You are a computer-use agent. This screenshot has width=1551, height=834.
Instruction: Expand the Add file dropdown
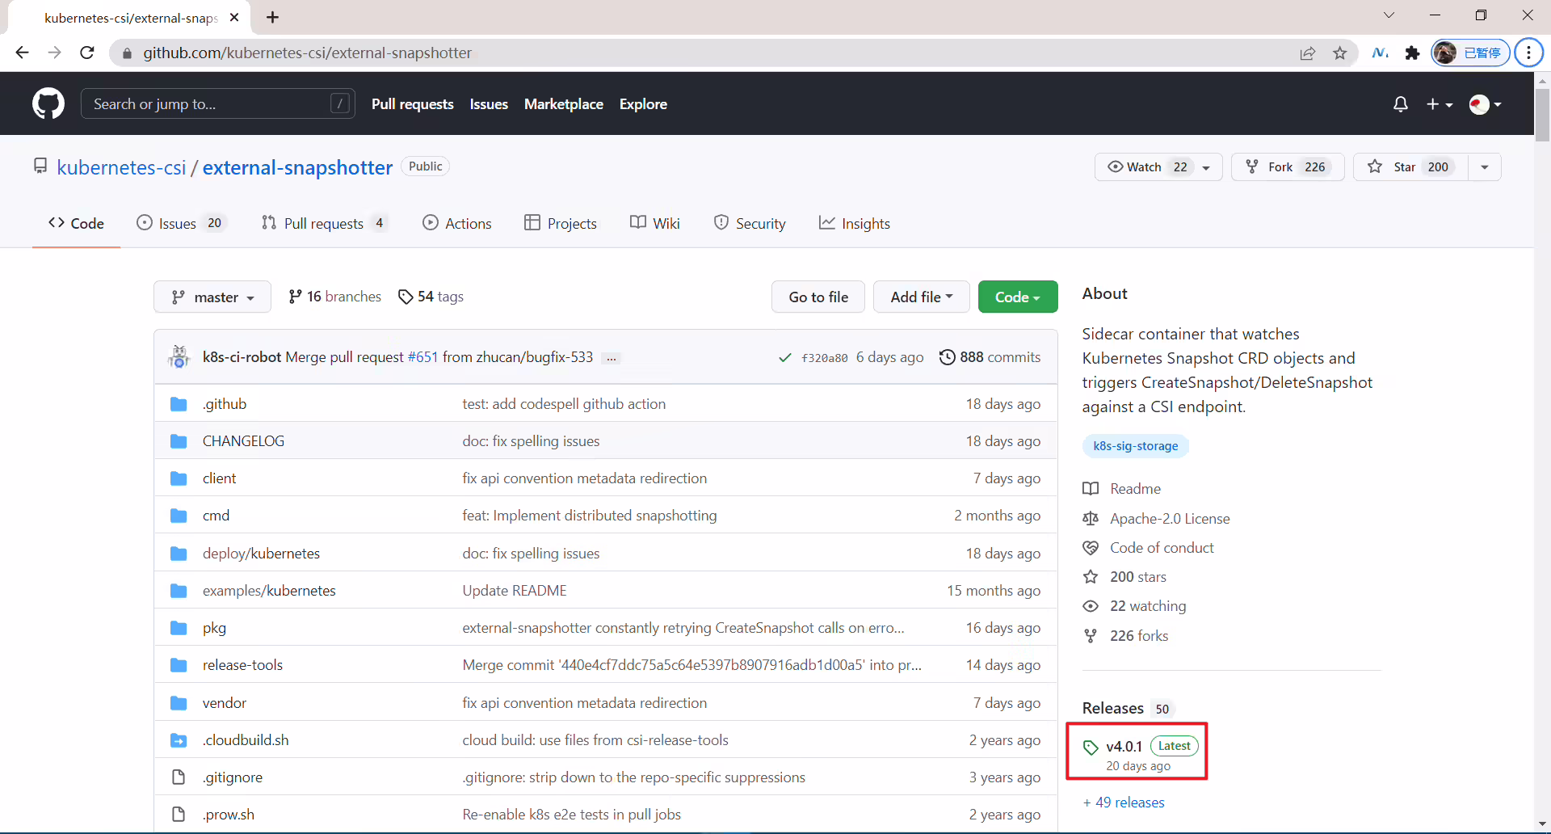pos(921,297)
